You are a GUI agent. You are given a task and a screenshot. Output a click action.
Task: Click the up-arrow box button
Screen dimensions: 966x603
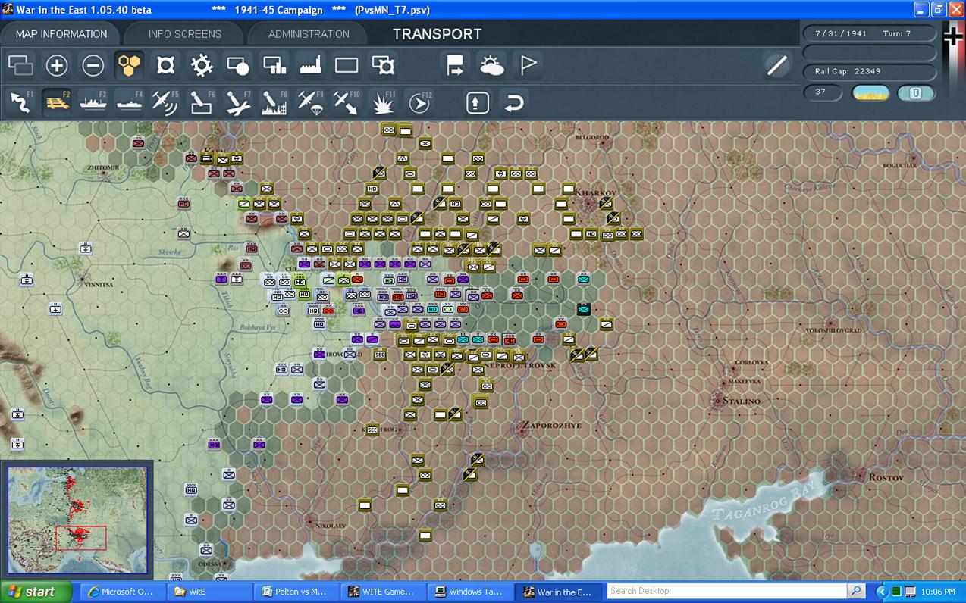pos(477,102)
